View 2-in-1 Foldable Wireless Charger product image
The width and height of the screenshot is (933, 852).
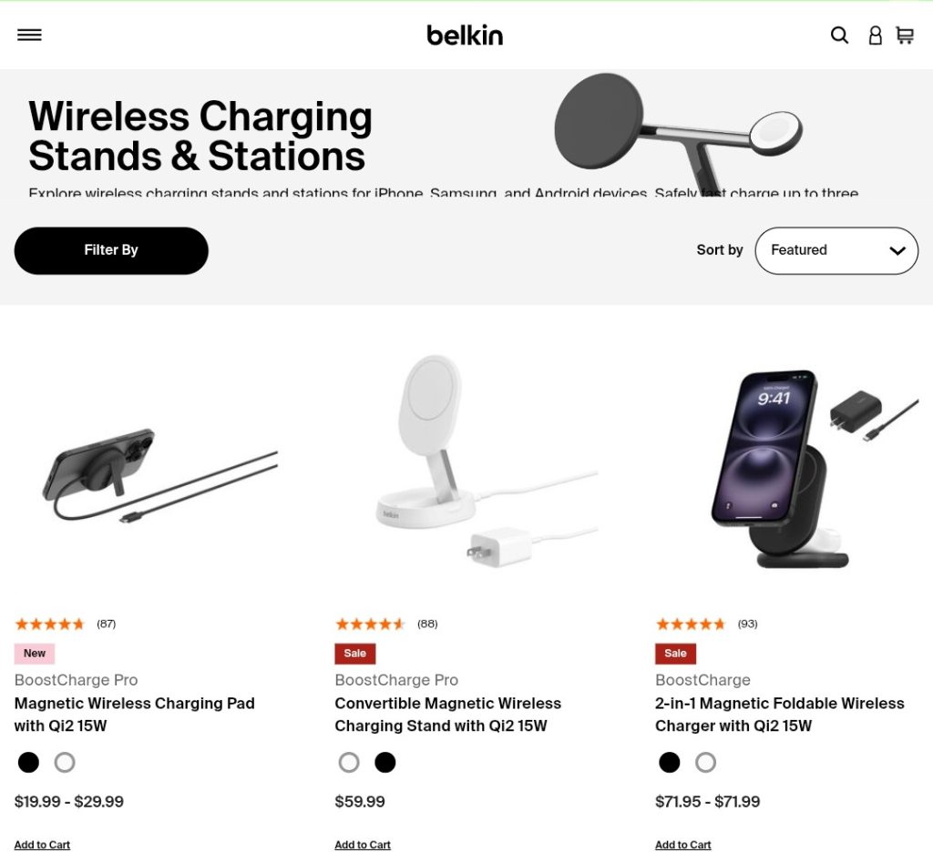point(800,469)
